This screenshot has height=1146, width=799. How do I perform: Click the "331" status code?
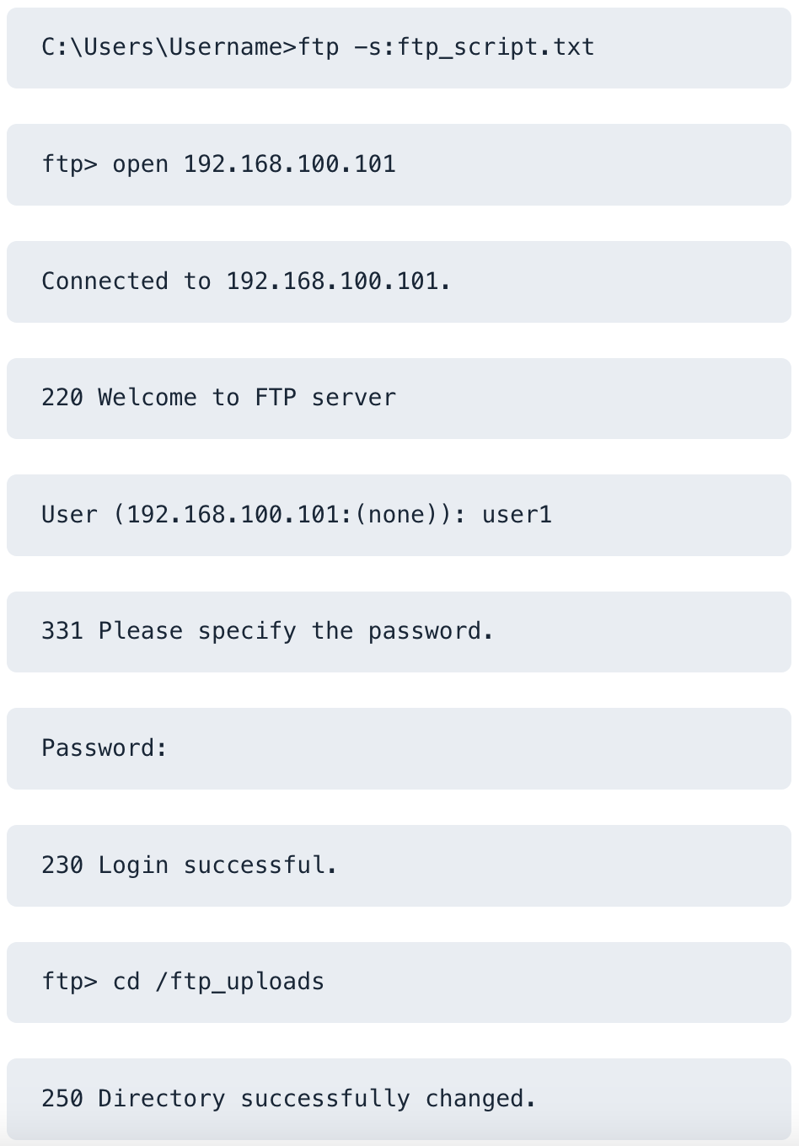point(62,631)
